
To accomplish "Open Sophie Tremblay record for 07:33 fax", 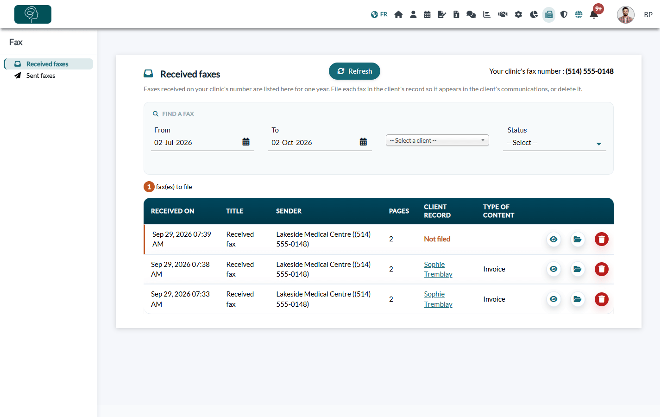I will [x=438, y=299].
